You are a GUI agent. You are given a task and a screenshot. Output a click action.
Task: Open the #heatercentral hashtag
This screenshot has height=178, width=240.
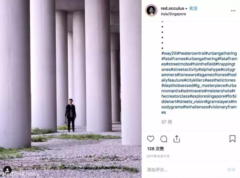(191, 54)
